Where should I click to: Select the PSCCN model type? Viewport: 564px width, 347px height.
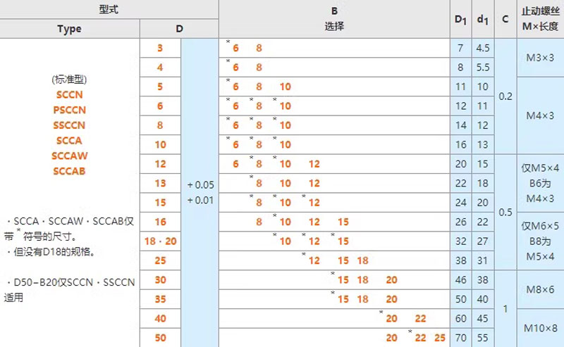pos(69,110)
